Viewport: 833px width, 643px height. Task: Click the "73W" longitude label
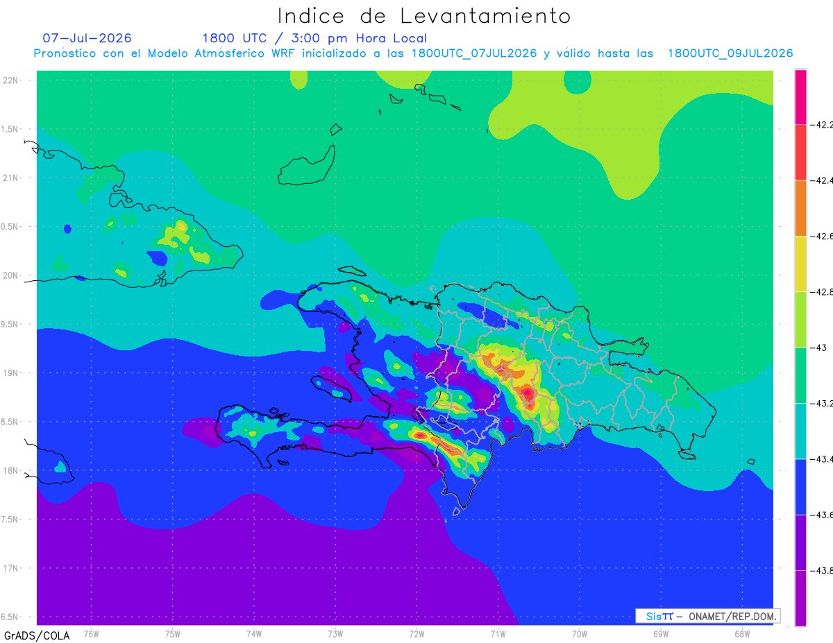(x=335, y=634)
